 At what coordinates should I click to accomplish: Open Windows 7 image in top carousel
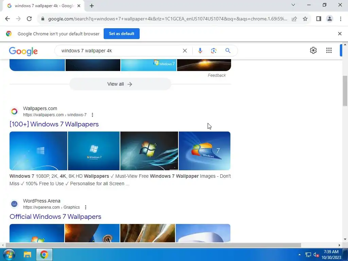coord(149,65)
